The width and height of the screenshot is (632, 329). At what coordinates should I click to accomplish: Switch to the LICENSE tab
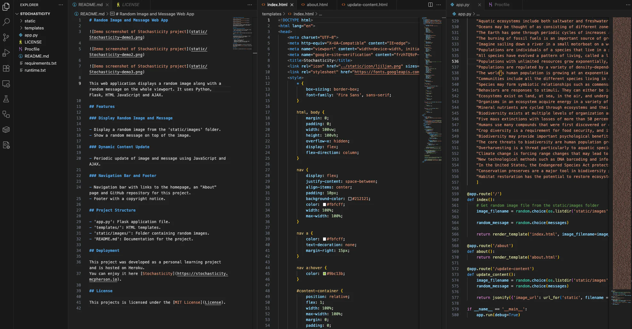coord(130,5)
